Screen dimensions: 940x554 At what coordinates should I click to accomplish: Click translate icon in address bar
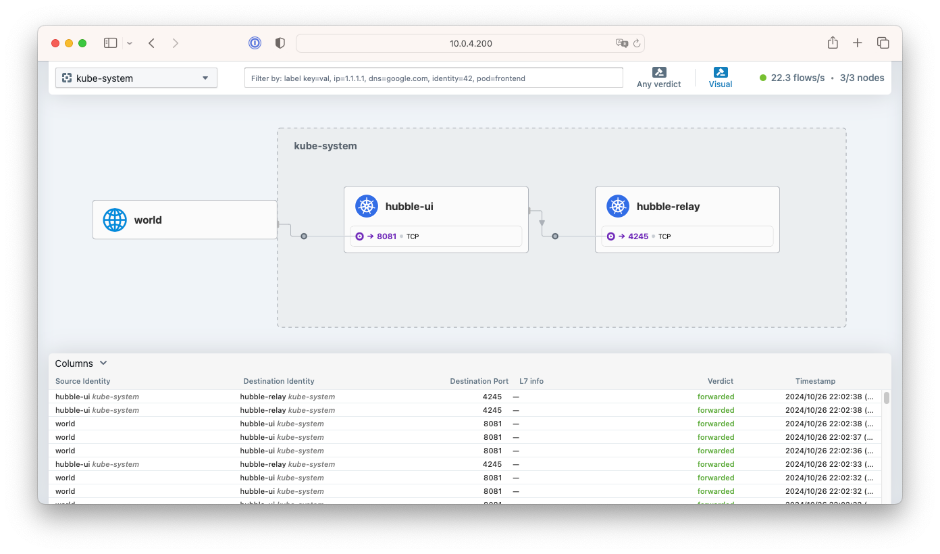click(622, 43)
